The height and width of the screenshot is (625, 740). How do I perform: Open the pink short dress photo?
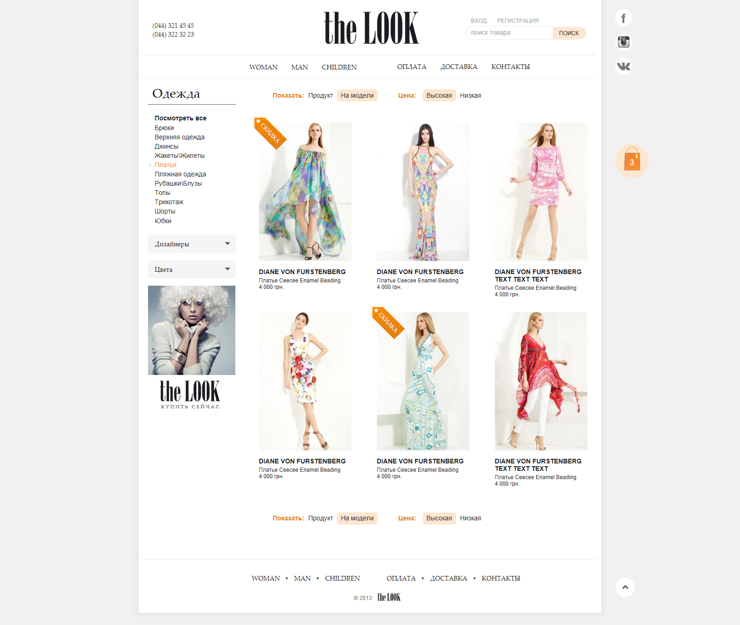point(541,192)
